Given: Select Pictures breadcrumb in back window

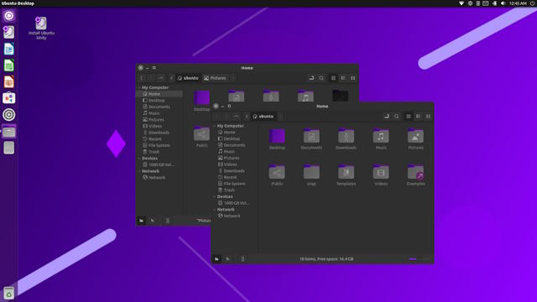Looking at the screenshot, I should [215, 78].
